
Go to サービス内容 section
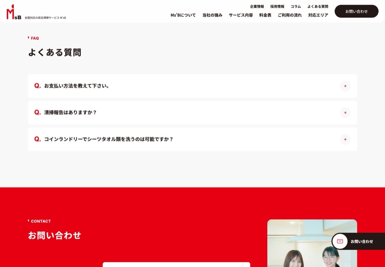[241, 15]
